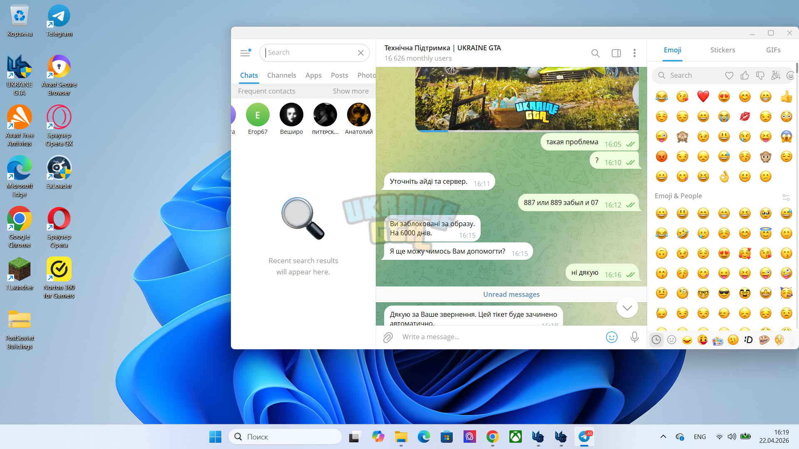The width and height of the screenshot is (799, 449).
Task: Attach a file with the paperclip icon
Action: click(388, 337)
